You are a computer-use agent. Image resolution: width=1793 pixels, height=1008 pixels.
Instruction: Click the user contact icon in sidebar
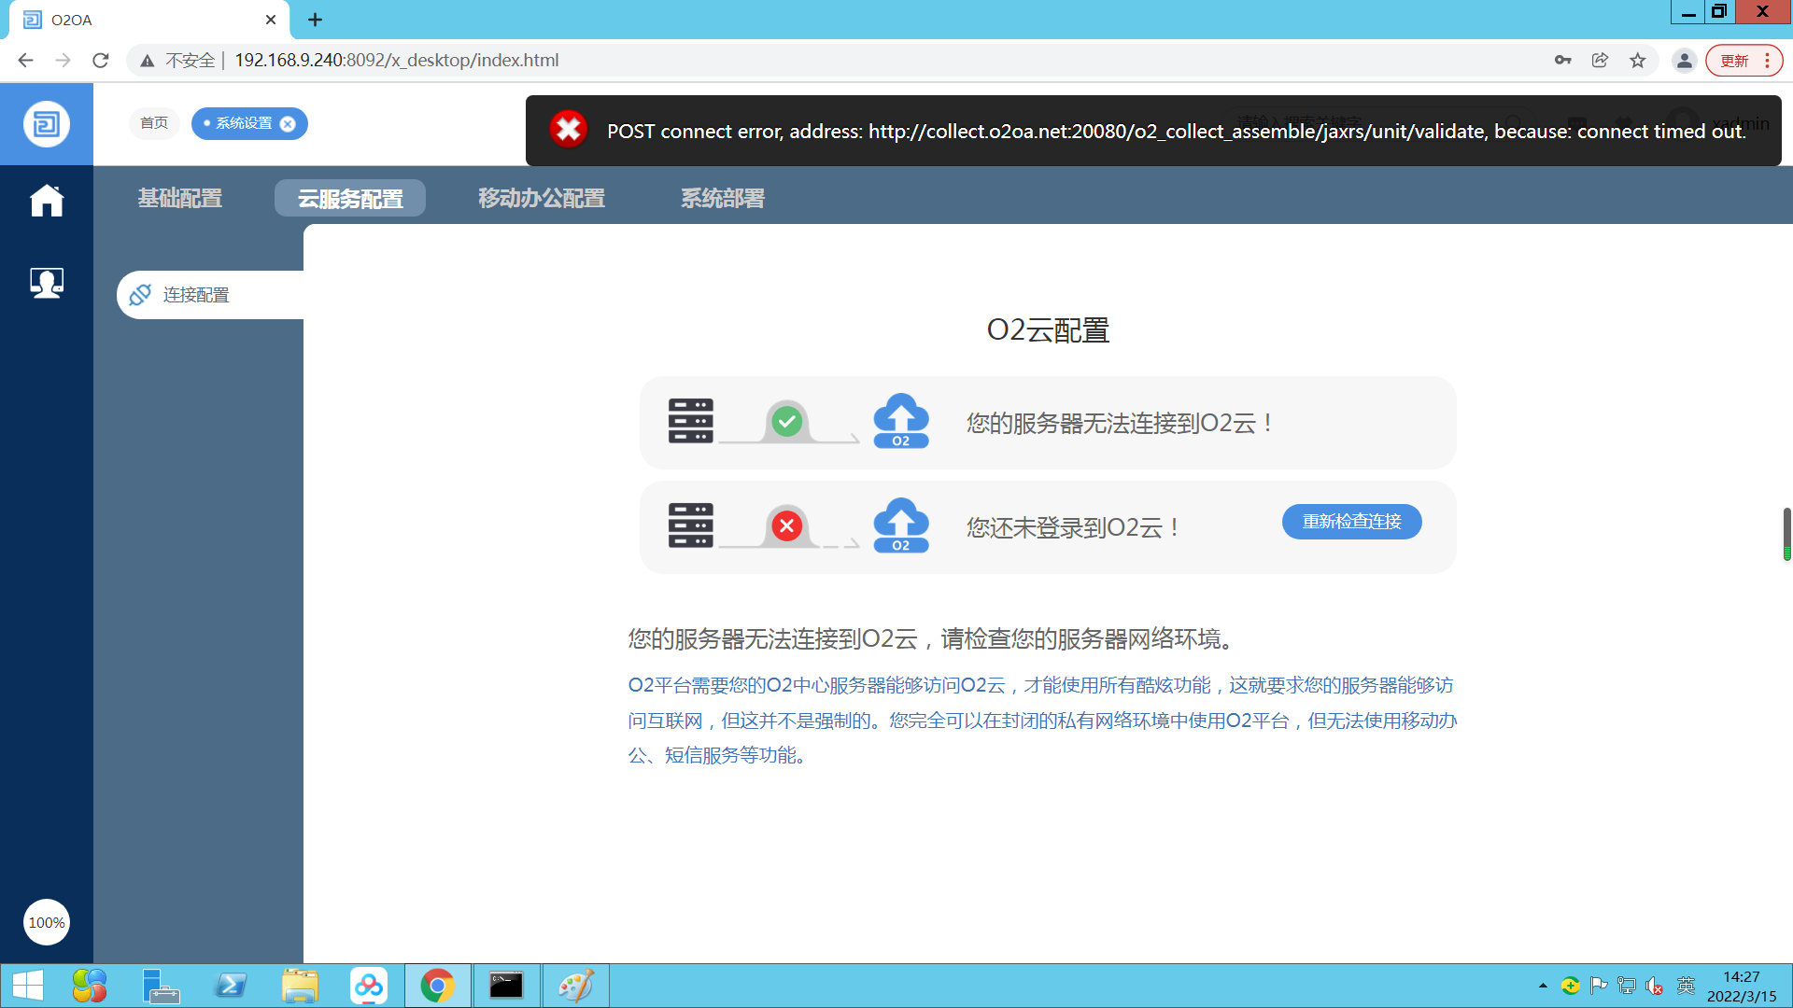(x=47, y=282)
